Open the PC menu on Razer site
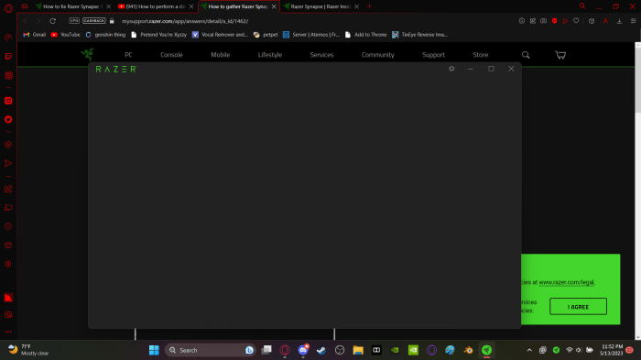The height and width of the screenshot is (360, 641). coord(128,55)
